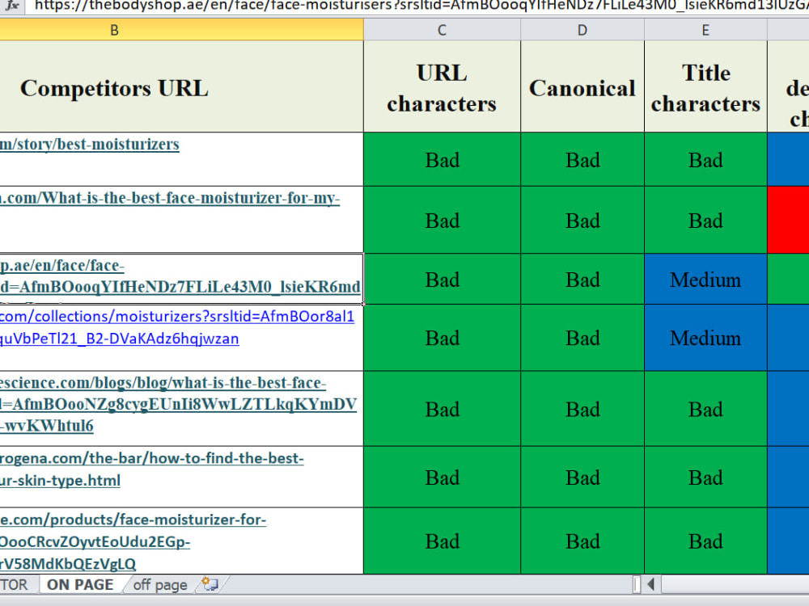Click the tab bar split handle
The height and width of the screenshot is (606, 809).
pos(637,584)
